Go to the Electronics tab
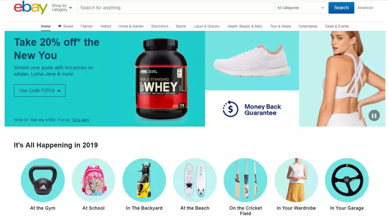The image size is (388, 221). (x=160, y=26)
